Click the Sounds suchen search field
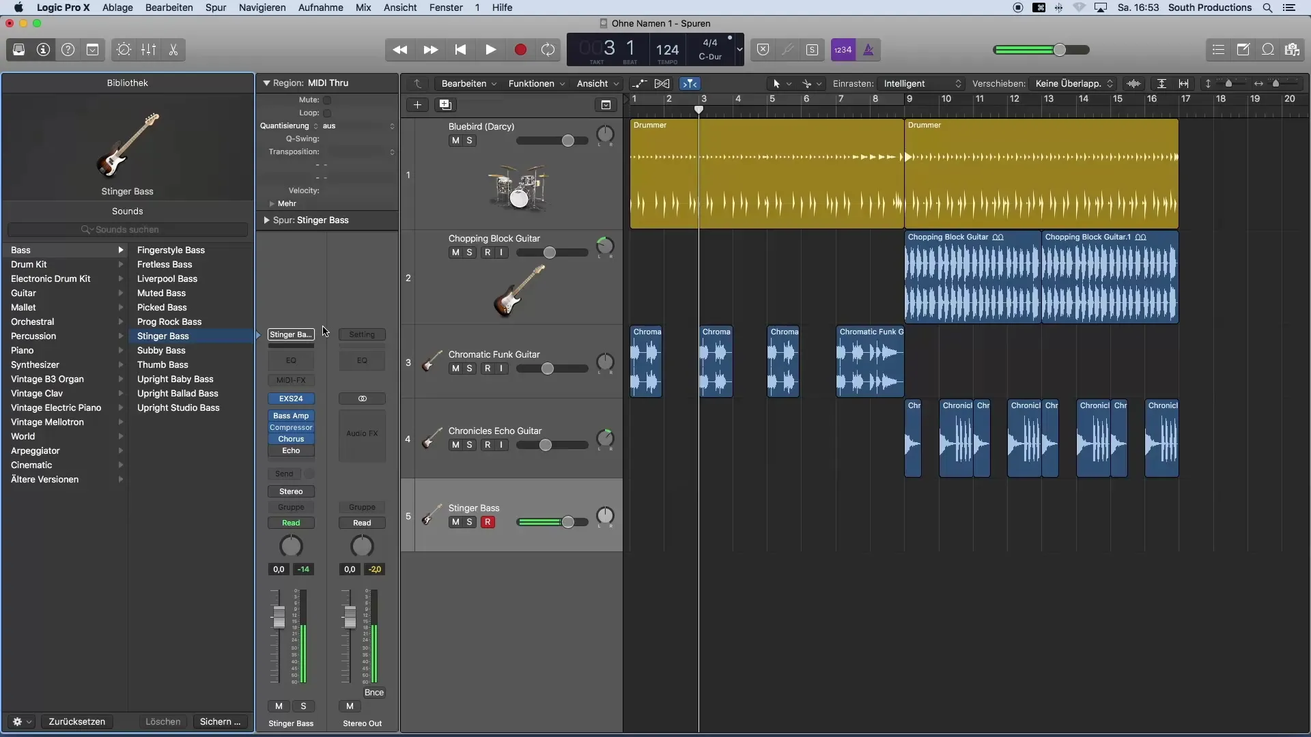The height and width of the screenshot is (737, 1311). point(128,229)
